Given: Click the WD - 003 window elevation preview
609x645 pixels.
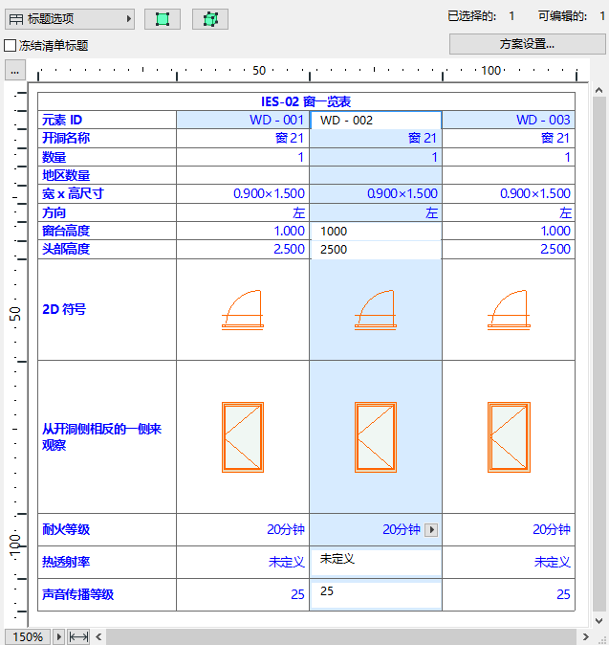Looking at the screenshot, I should (509, 437).
